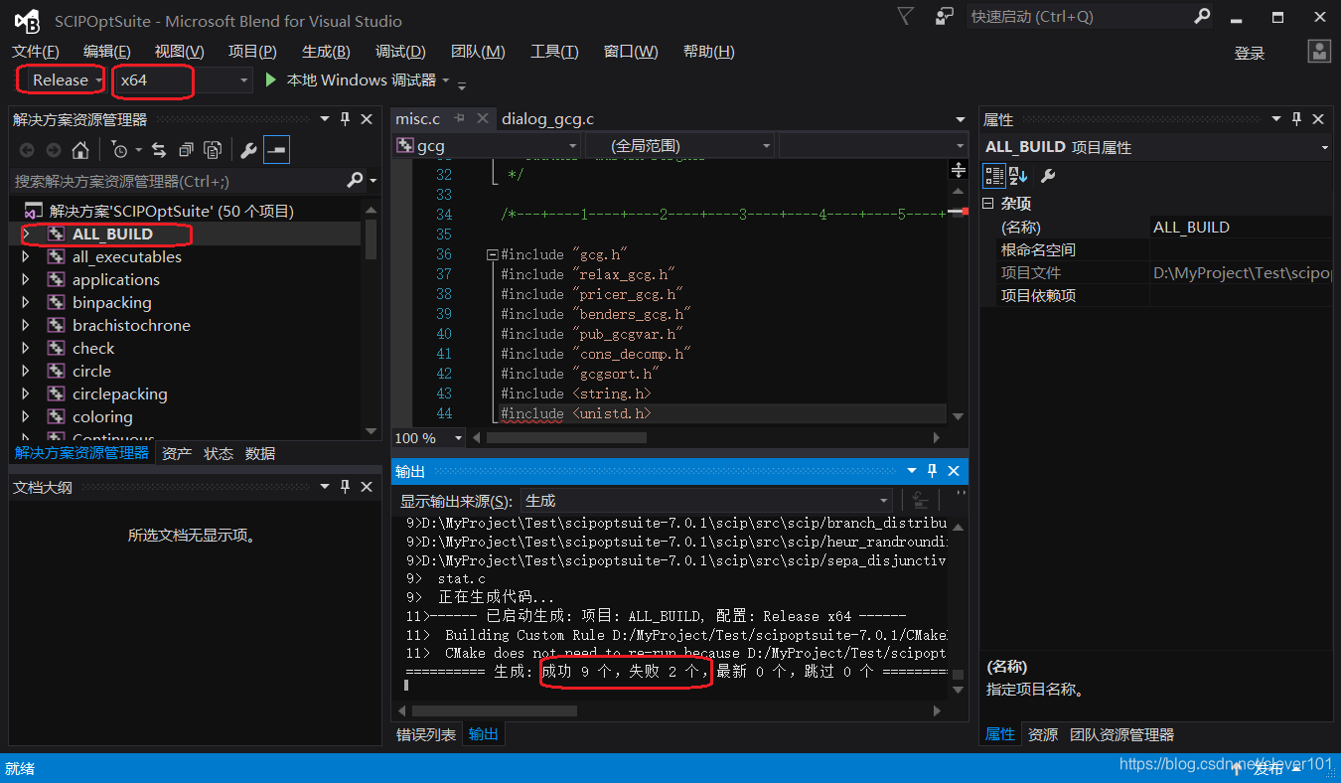Open the 调试(D) menu
The width and height of the screenshot is (1341, 783).
[399, 51]
